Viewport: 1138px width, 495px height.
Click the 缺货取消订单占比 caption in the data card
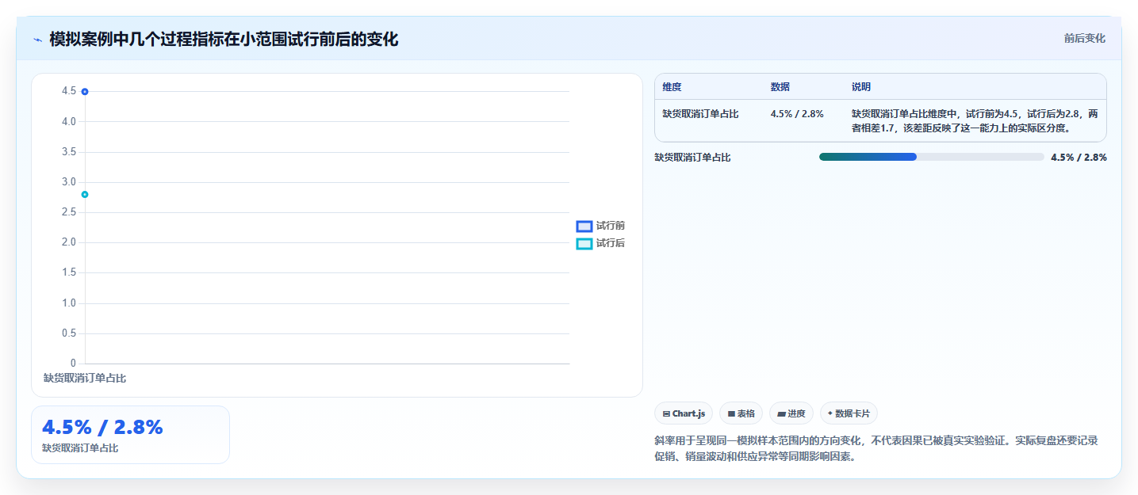[80, 448]
